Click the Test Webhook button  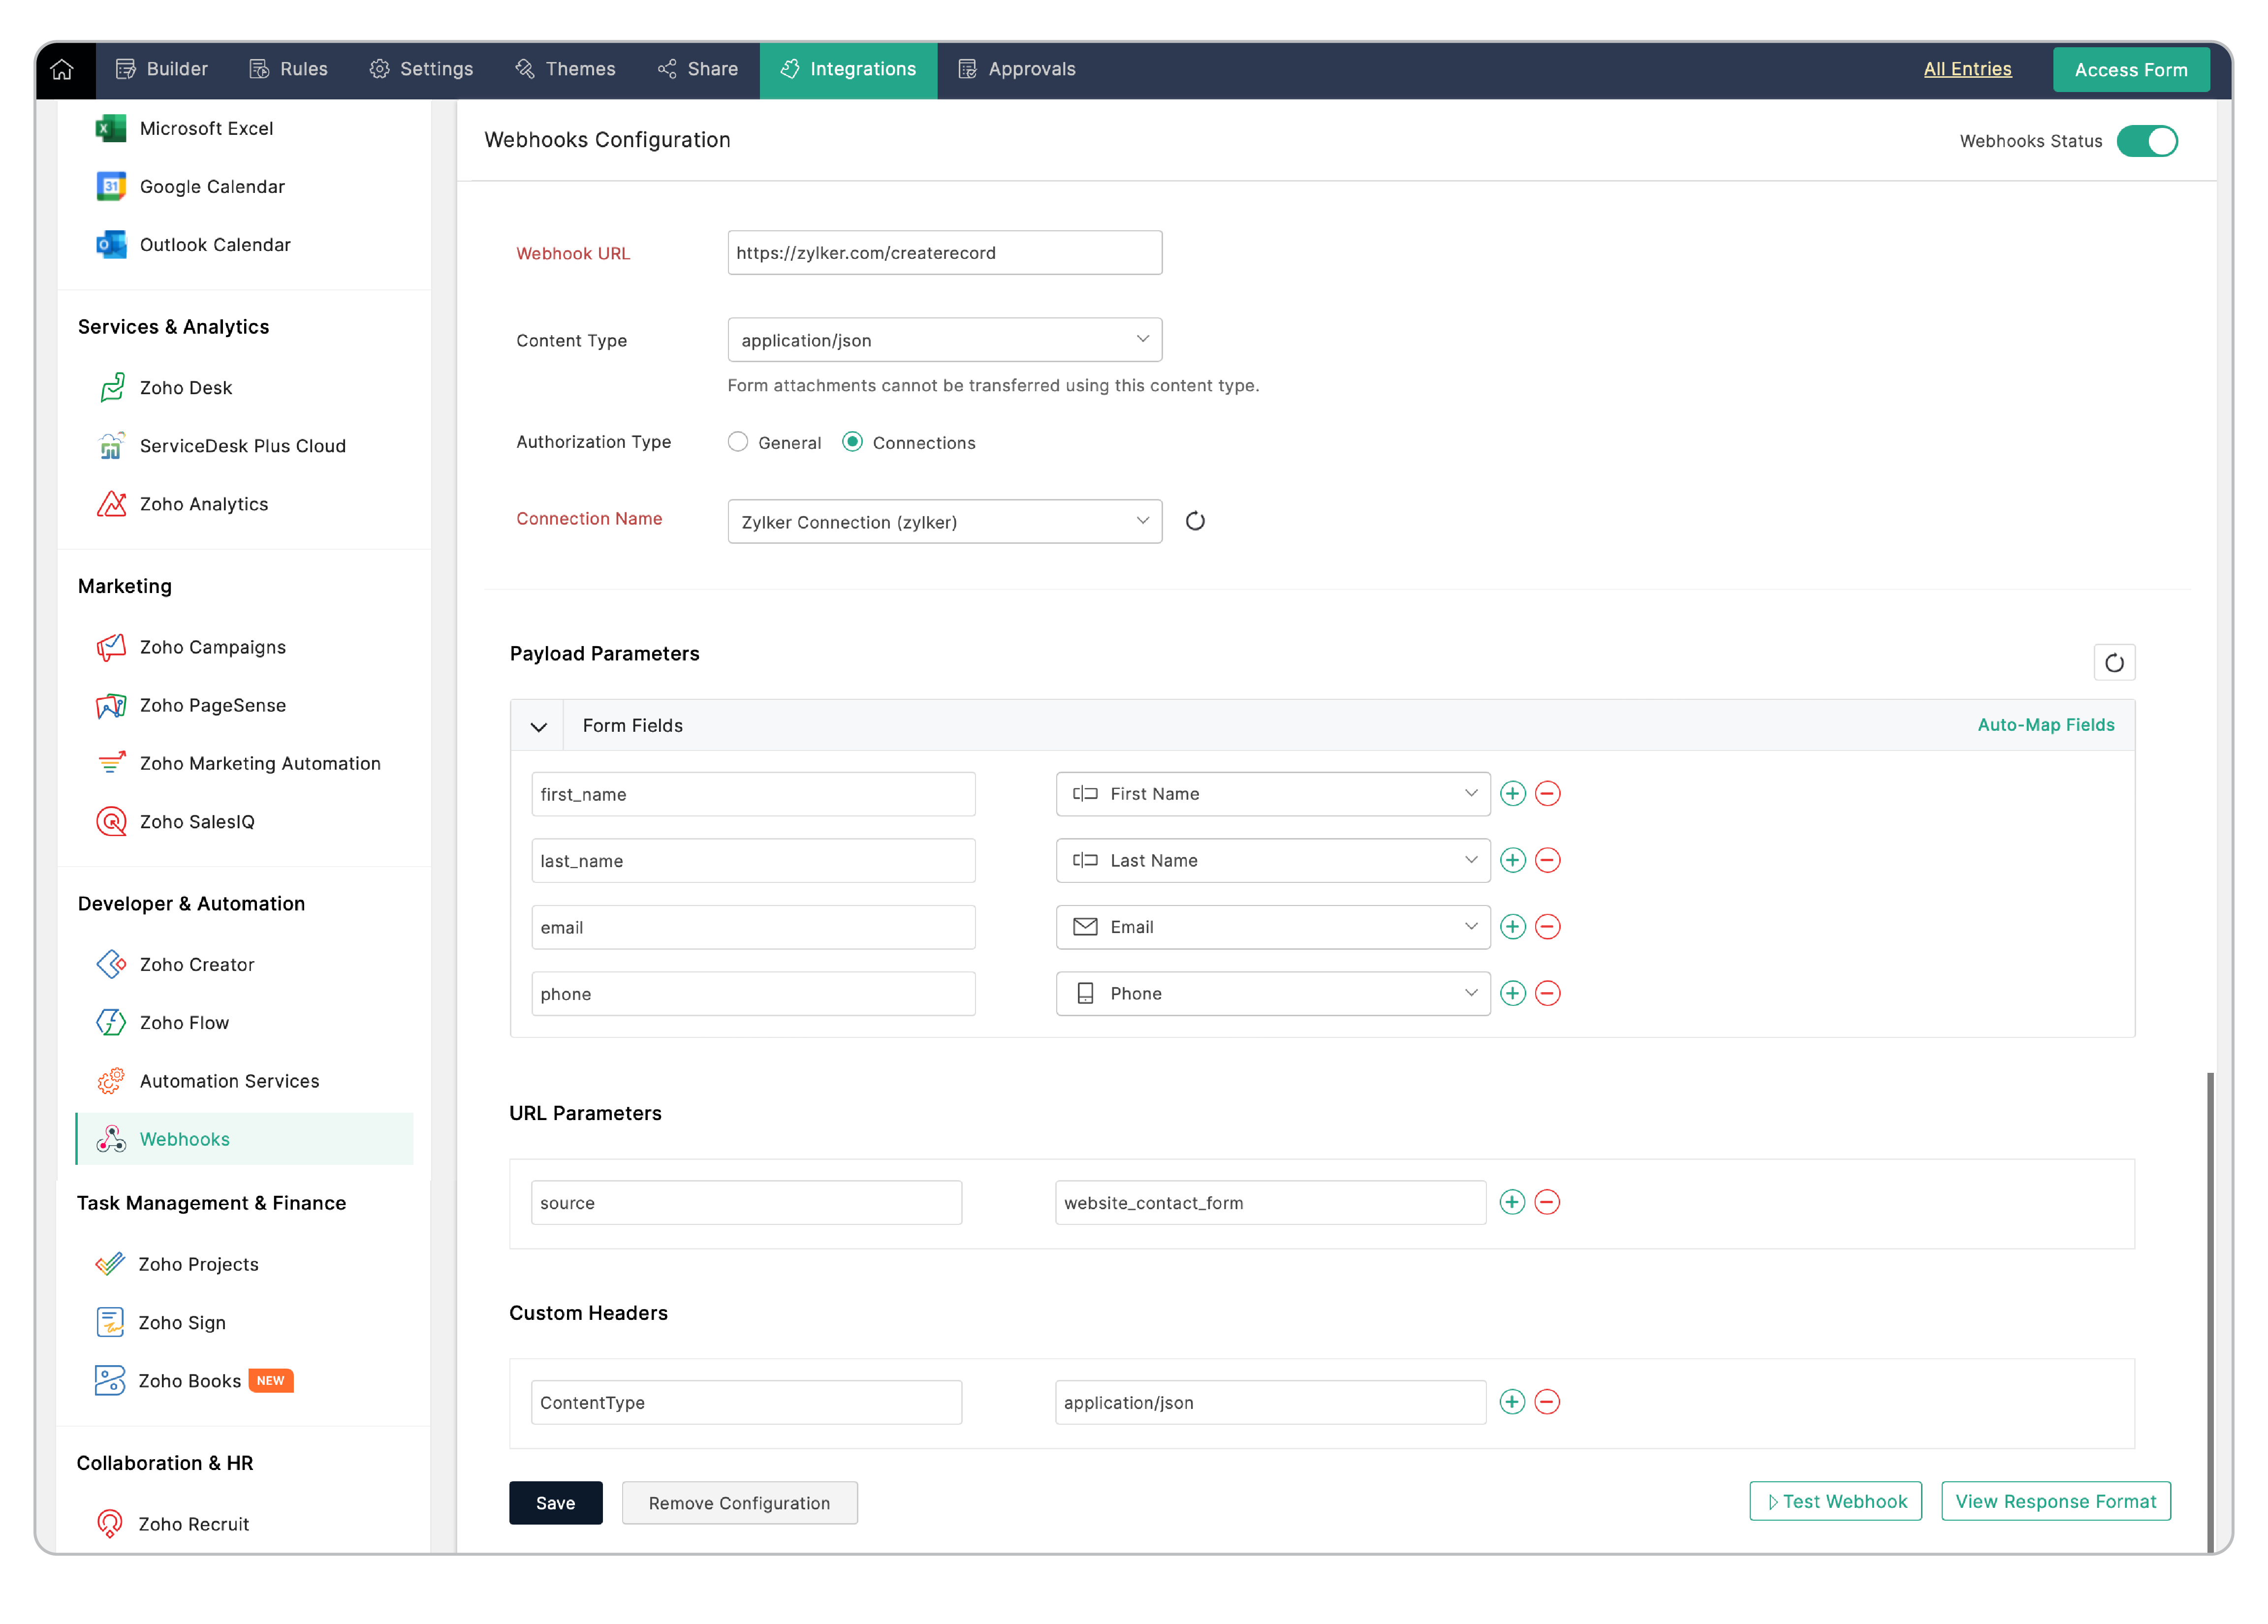[1835, 1501]
